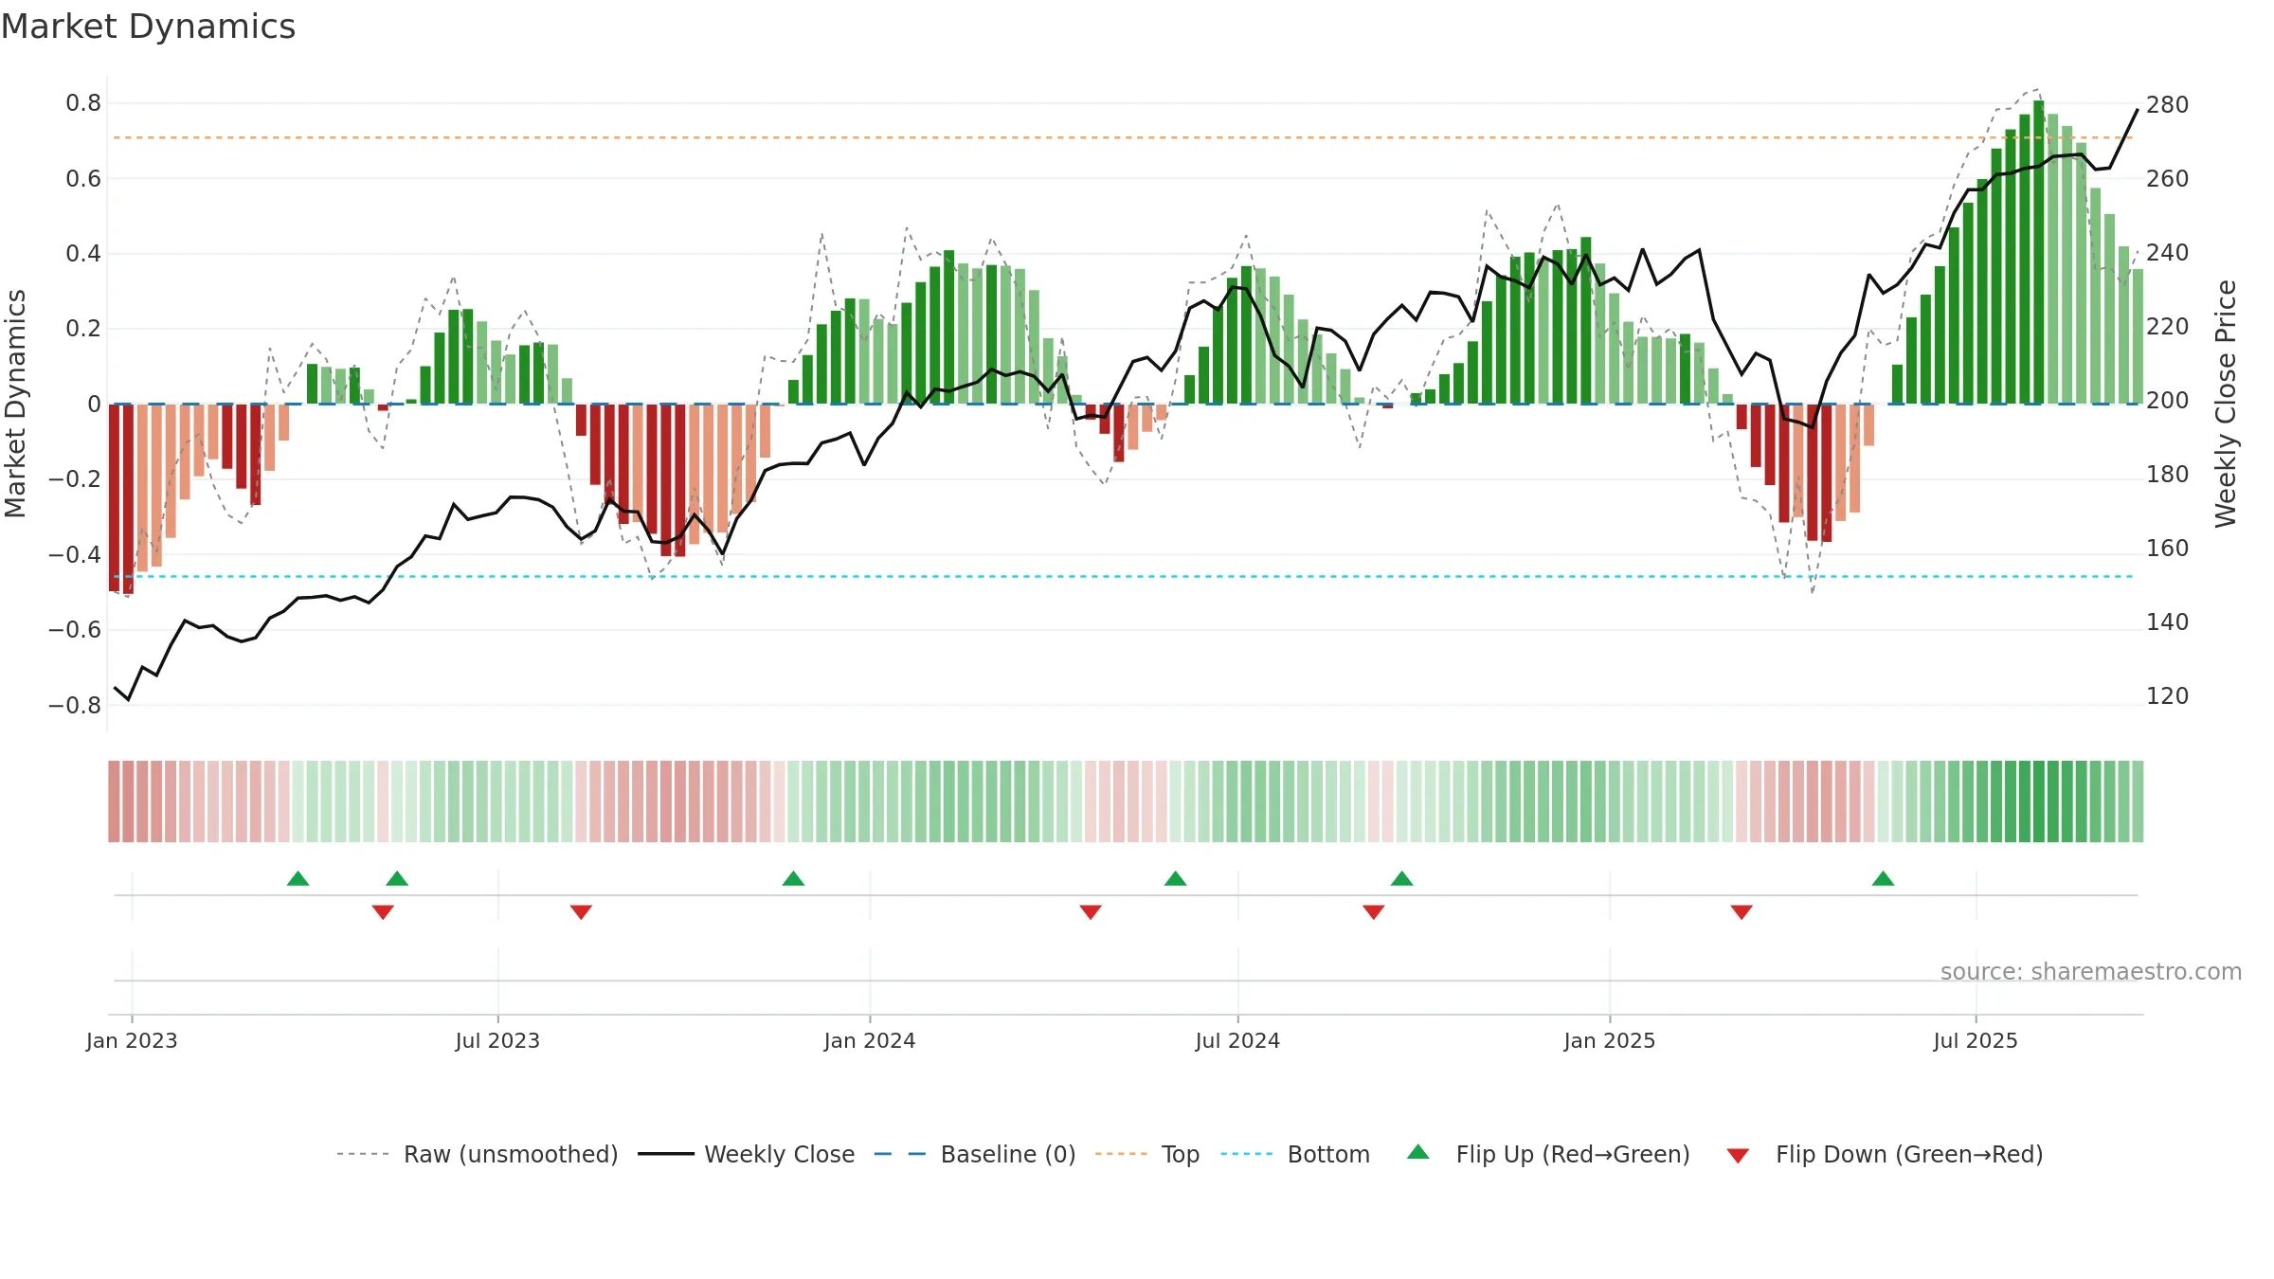
Task: Select the Flip Down marker in early September 2024
Action: (1374, 912)
